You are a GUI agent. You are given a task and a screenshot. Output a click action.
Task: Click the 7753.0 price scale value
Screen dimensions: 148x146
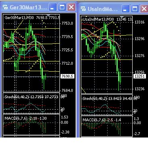[67, 23]
